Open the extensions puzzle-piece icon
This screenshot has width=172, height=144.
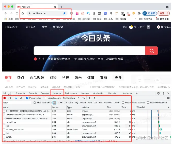click(x=139, y=13)
